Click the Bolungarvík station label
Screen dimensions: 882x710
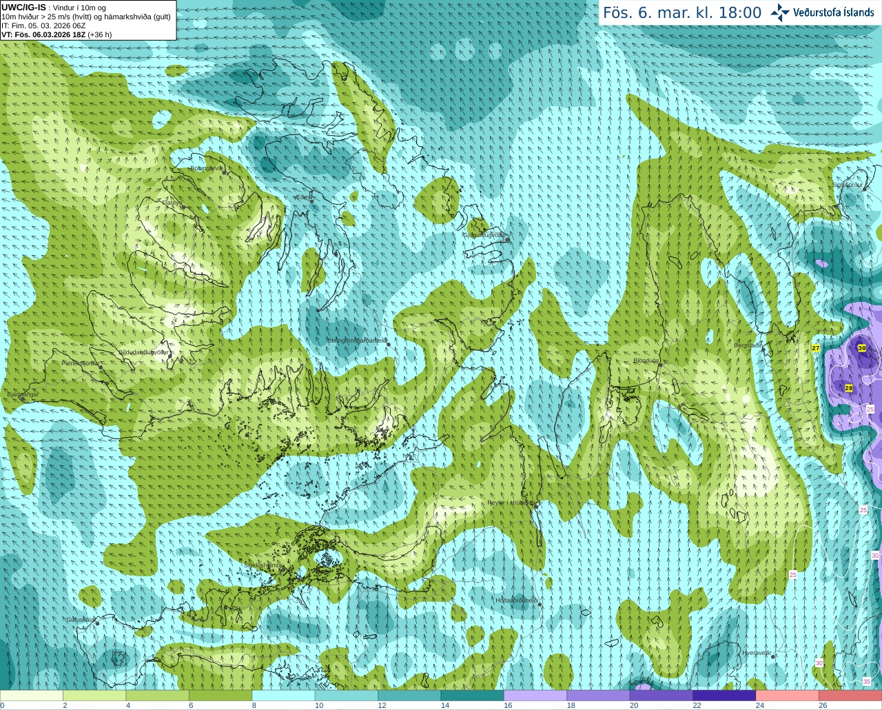(207, 168)
